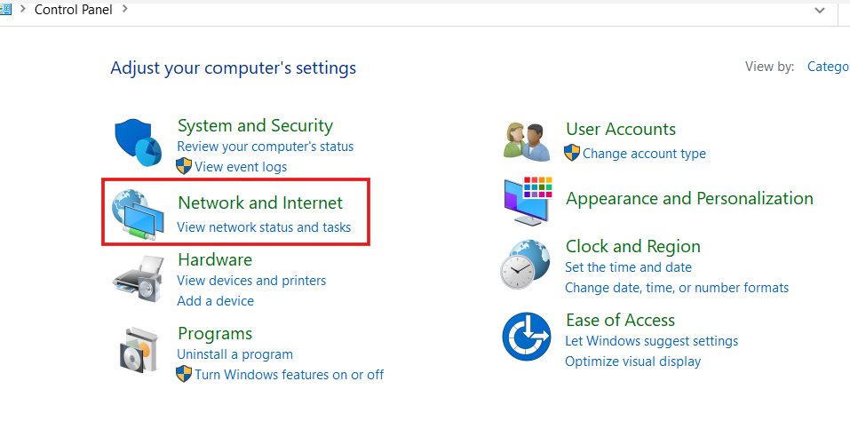Open Set the time and date link
This screenshot has height=437, width=850.
point(628,267)
